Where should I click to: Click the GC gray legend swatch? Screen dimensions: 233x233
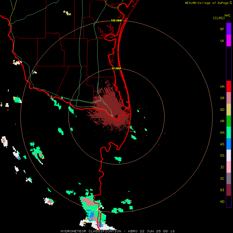(x=229, y=178)
